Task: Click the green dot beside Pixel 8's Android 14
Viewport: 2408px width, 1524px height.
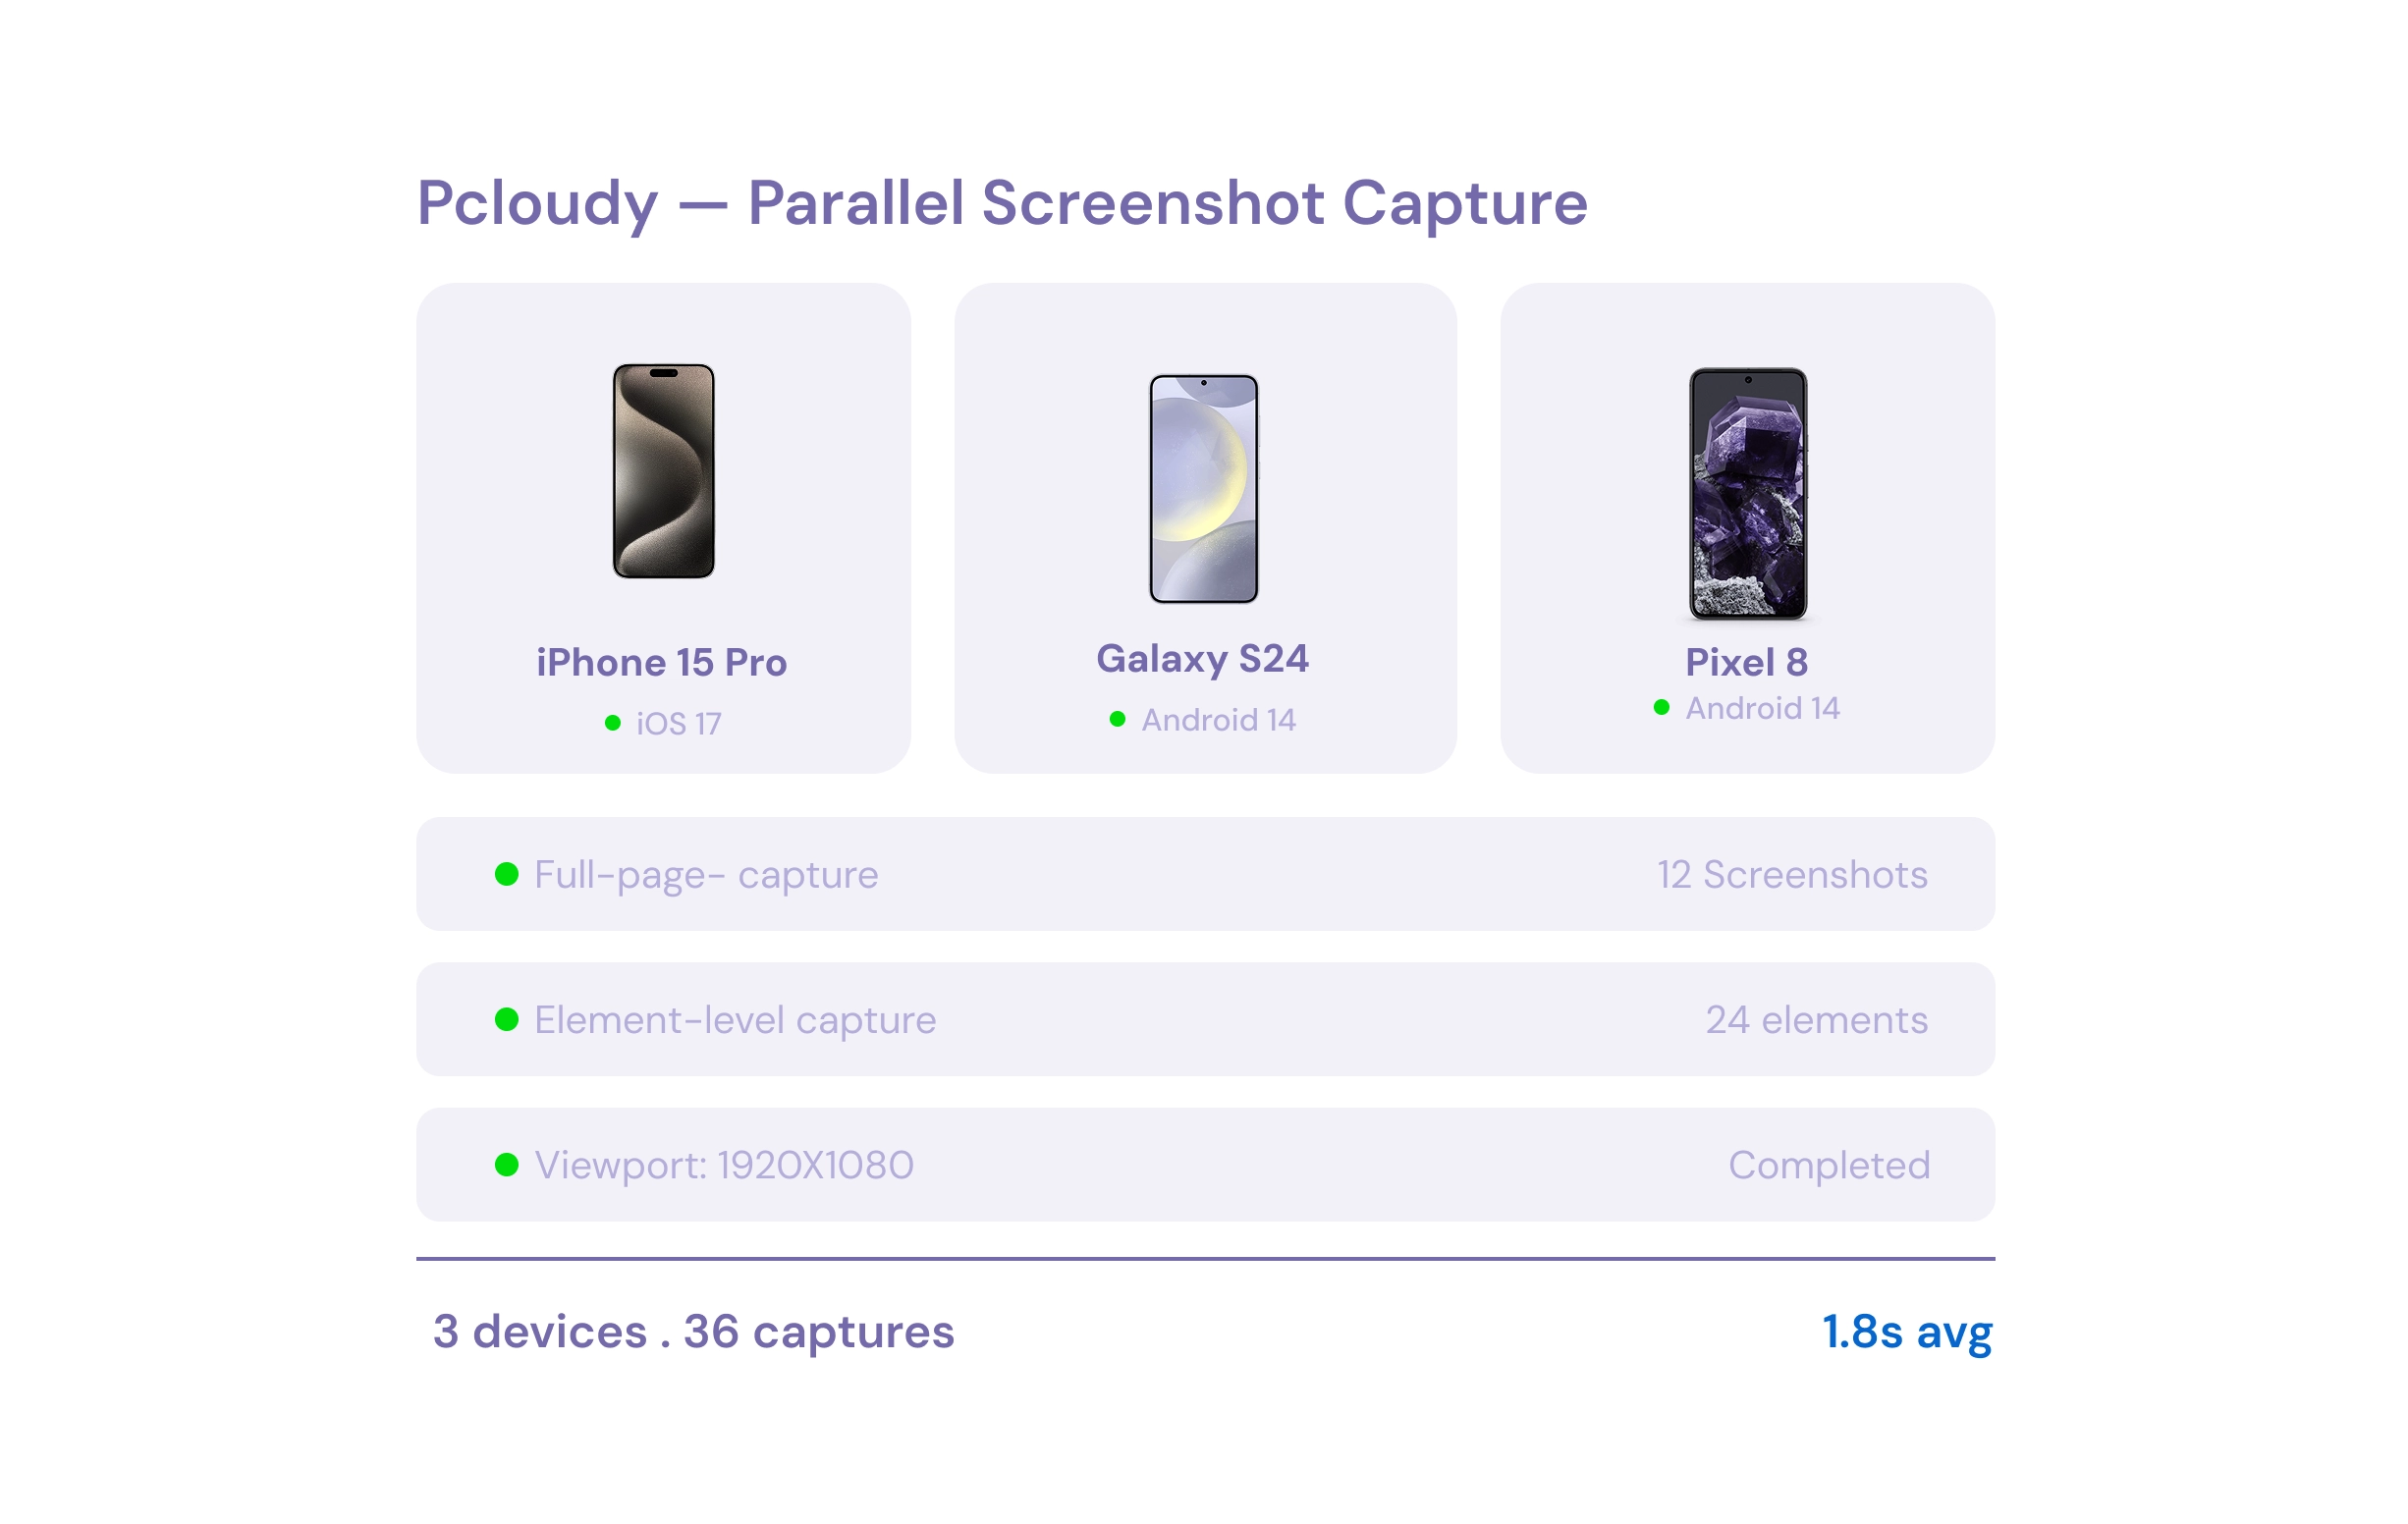Action: 1662,708
